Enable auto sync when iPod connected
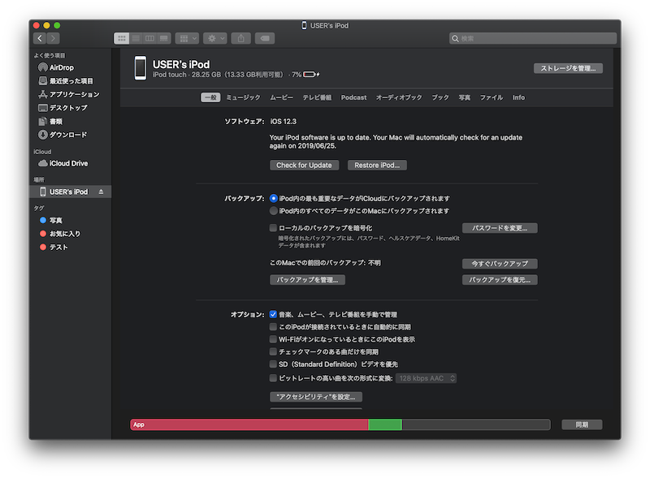 tap(273, 327)
